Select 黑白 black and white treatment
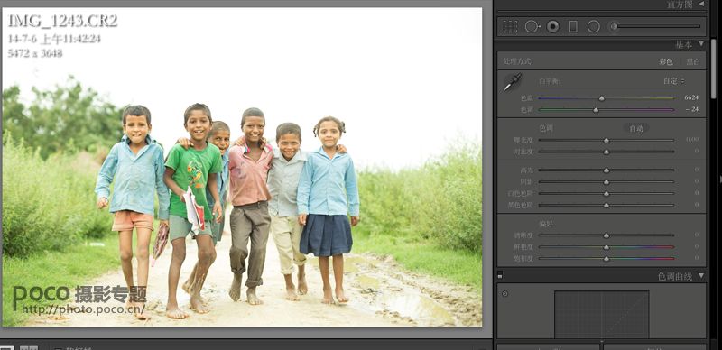 pos(693,61)
